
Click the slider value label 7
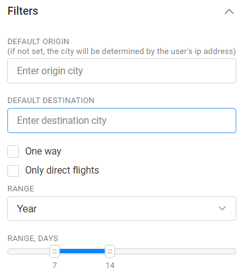point(55,266)
